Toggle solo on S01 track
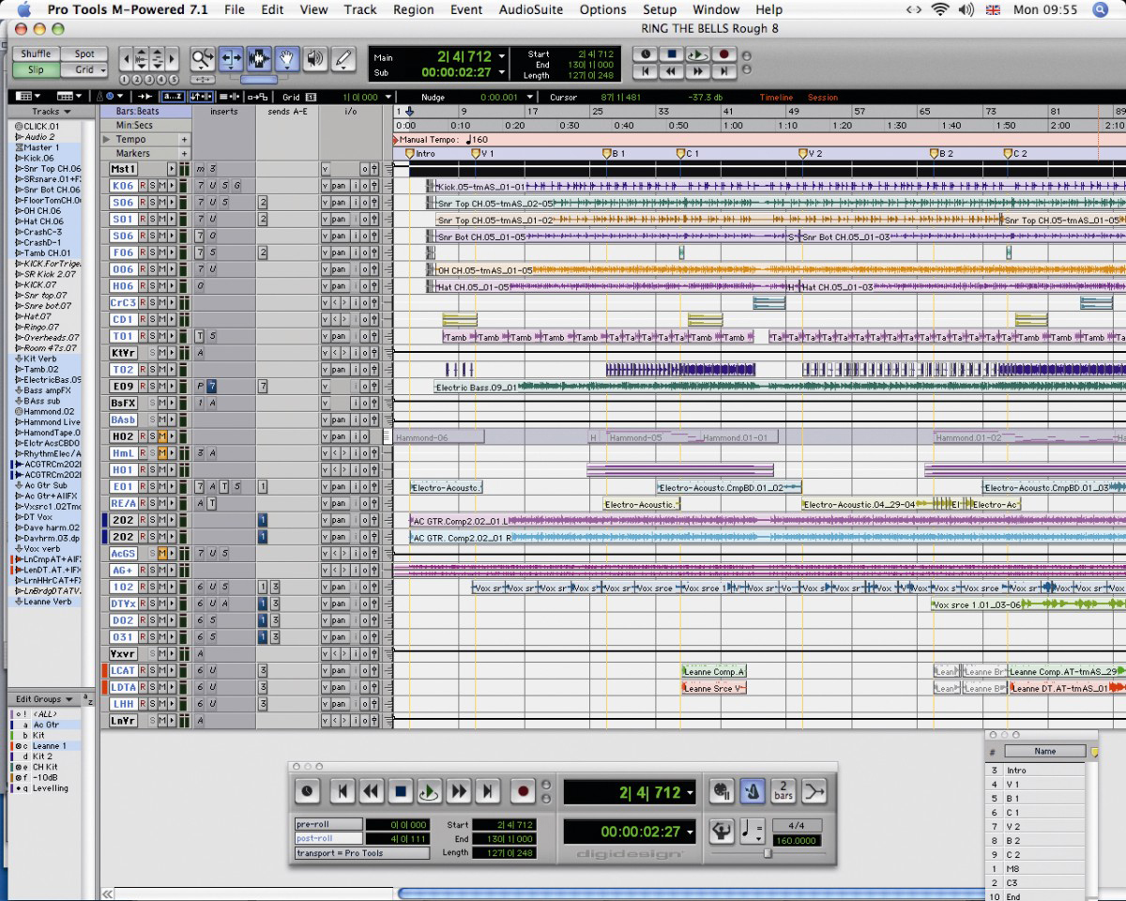Screen dimensions: 1126x901 (152, 220)
